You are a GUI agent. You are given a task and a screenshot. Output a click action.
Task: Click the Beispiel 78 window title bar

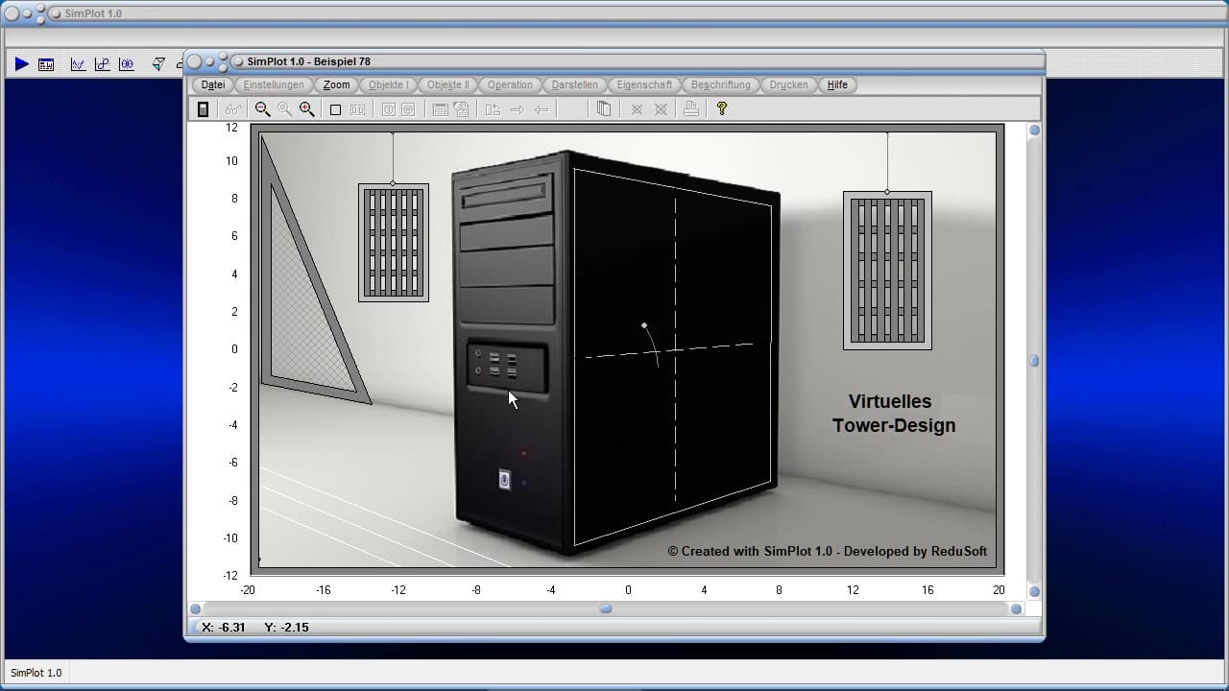[614, 61]
